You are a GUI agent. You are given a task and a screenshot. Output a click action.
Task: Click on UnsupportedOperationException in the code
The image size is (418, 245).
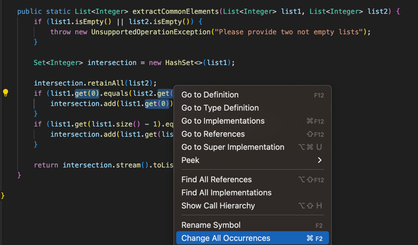(x=150, y=32)
